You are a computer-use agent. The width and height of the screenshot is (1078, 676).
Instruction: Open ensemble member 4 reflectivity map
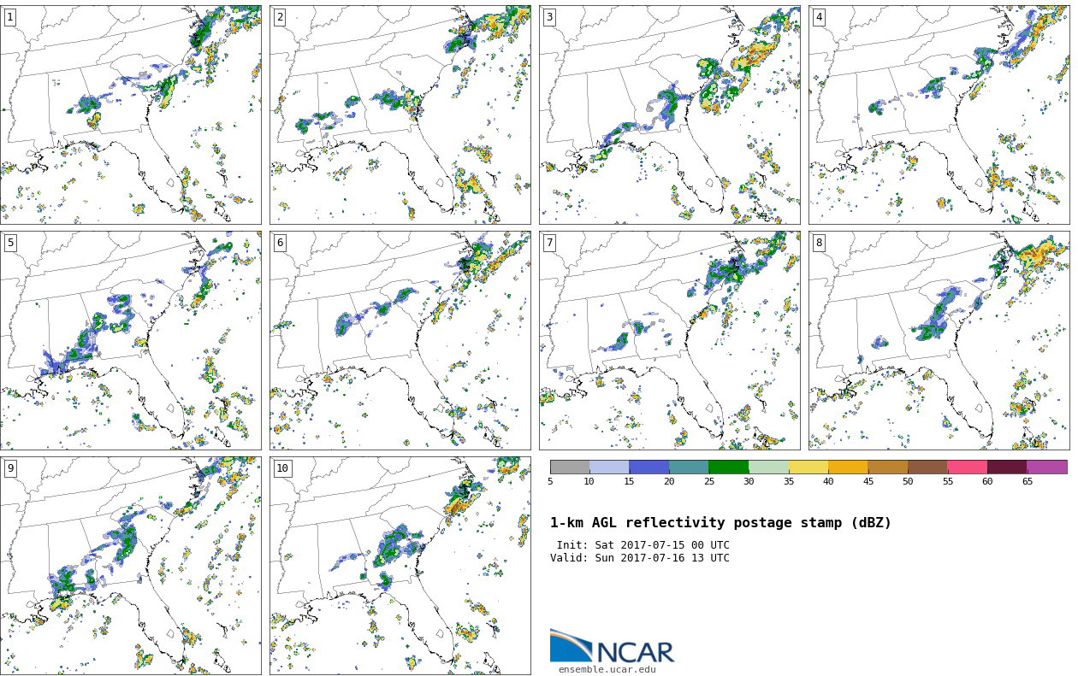pos(939,115)
